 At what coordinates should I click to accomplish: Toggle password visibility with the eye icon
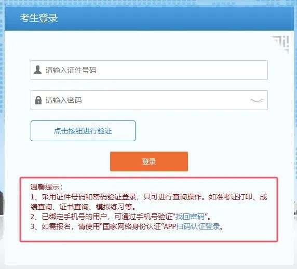point(257,100)
